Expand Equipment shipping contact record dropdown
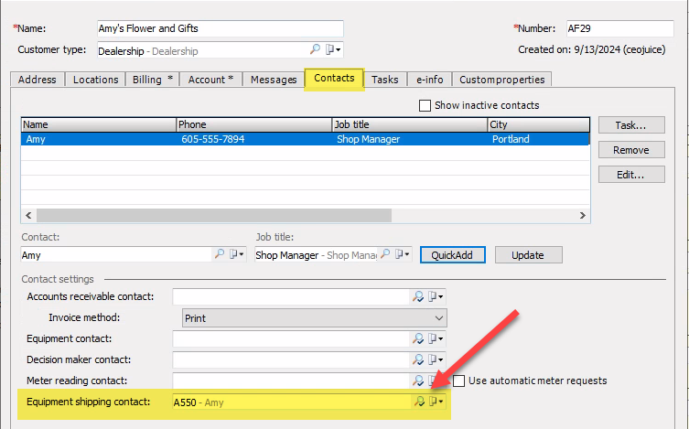 coord(436,401)
